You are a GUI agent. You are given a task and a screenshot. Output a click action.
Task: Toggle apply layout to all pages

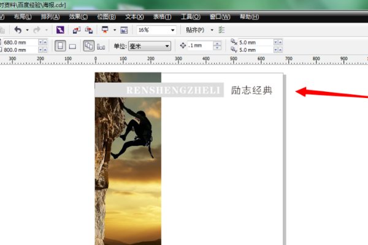[88, 46]
